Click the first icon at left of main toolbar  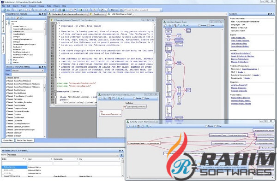point(5,10)
